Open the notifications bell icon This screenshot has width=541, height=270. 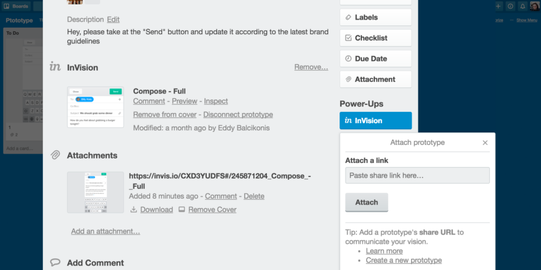click(523, 6)
